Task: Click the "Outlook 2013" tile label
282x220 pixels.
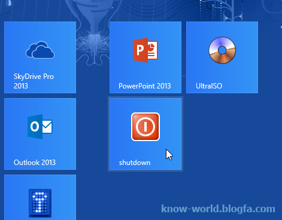Action: 35,163
